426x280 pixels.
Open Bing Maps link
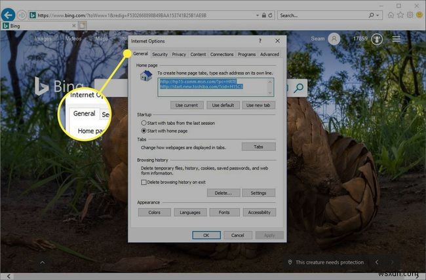[x=102, y=39]
